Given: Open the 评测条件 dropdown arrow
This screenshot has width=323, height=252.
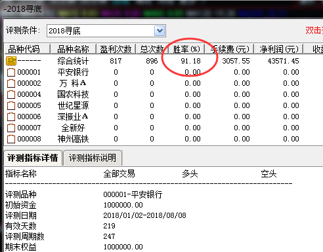Looking at the screenshot, I should (x=160, y=31).
